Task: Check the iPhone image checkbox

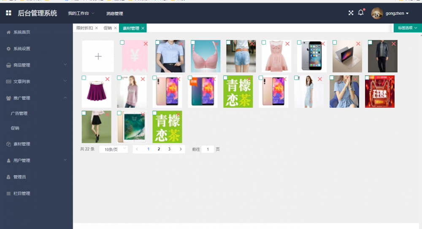Action: click(299, 43)
